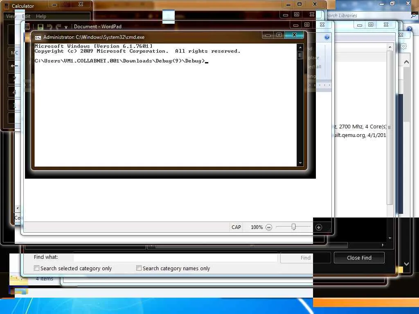This screenshot has width=419, height=314.
Task: Close the Calculator window
Action: [81, 4]
